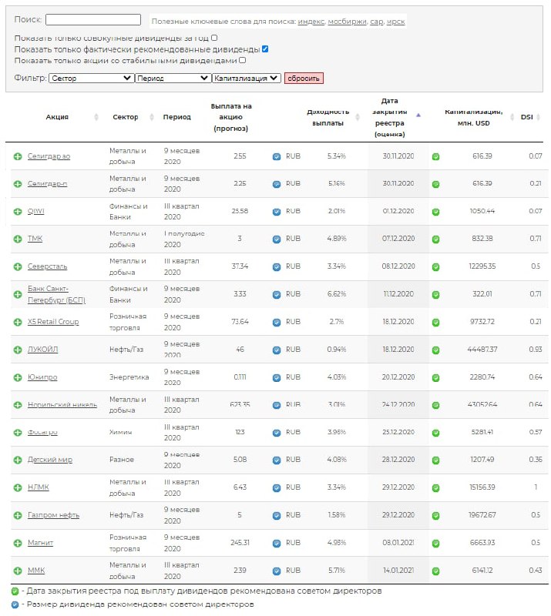Sort table by DSI column
551x616 pixels.
tap(526, 117)
